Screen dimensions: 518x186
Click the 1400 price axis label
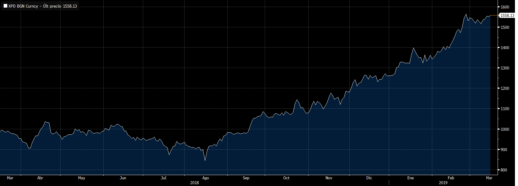pos(505,48)
